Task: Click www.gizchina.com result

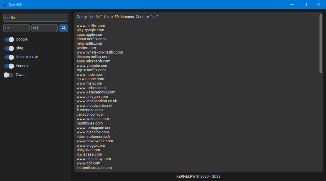Action: (93, 132)
